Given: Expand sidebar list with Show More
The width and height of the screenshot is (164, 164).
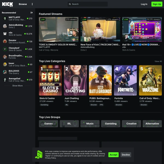Looking at the screenshot, I should pyautogui.click(x=17, y=86).
